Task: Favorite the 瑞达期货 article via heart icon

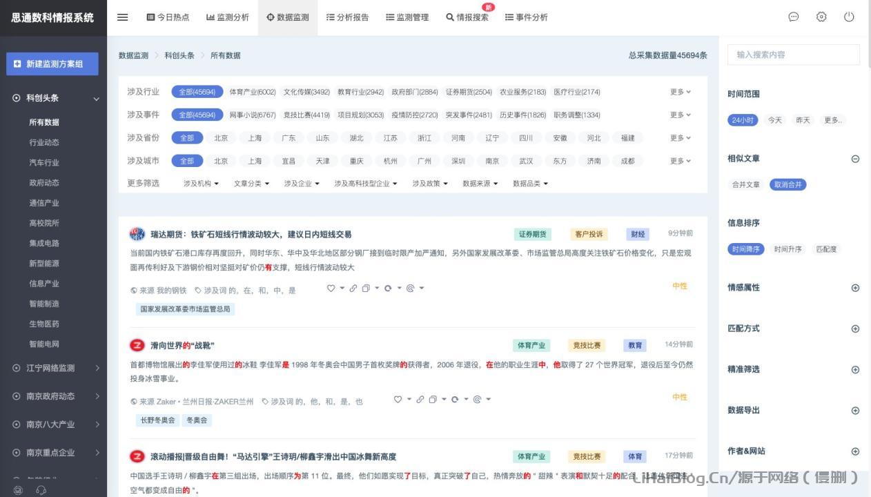Action: 331,288
